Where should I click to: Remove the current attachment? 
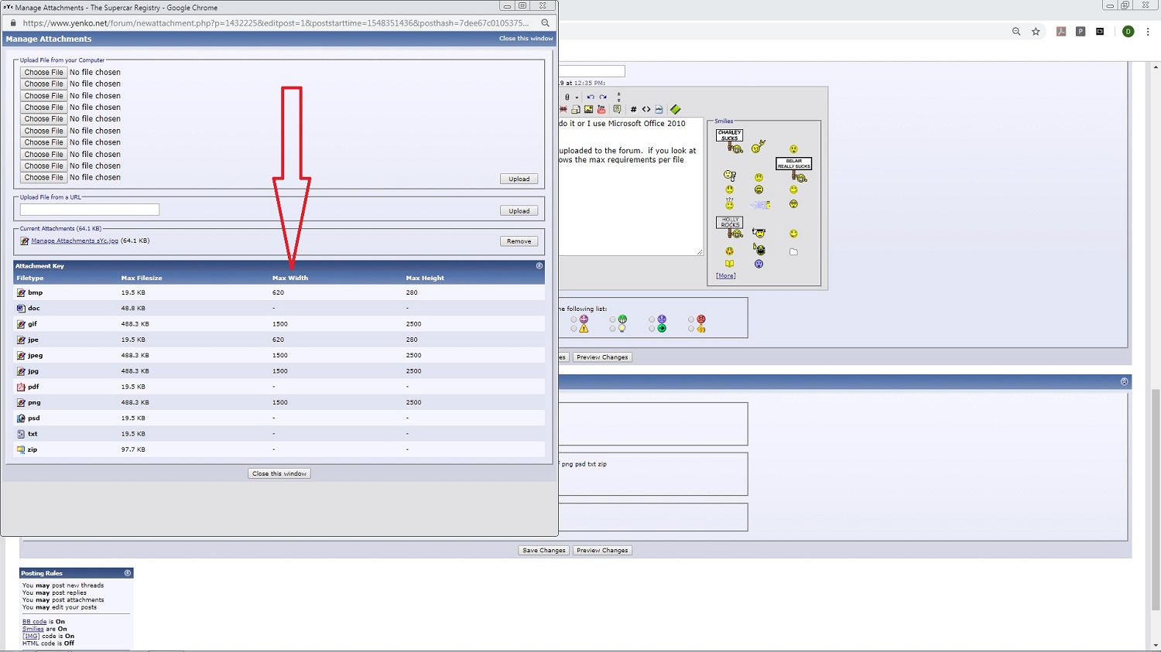(x=519, y=241)
